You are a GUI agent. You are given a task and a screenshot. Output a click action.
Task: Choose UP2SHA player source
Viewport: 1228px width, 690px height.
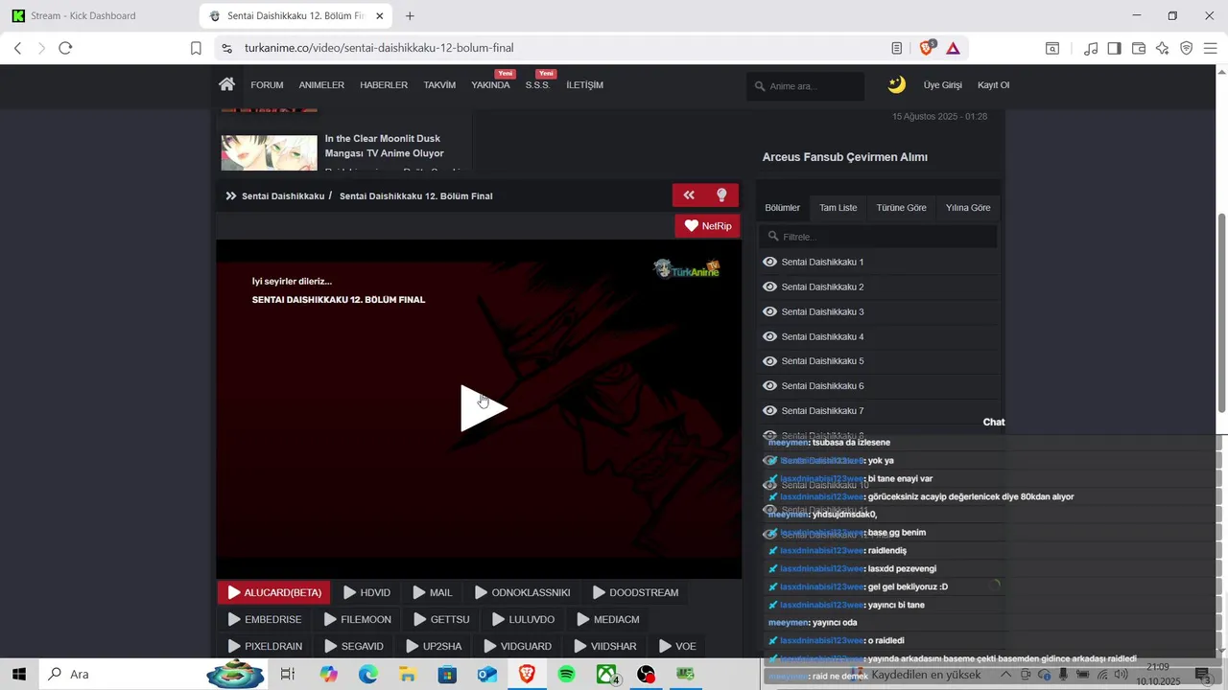tap(434, 646)
